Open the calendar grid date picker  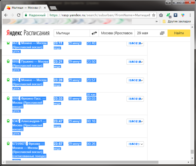click(162, 33)
